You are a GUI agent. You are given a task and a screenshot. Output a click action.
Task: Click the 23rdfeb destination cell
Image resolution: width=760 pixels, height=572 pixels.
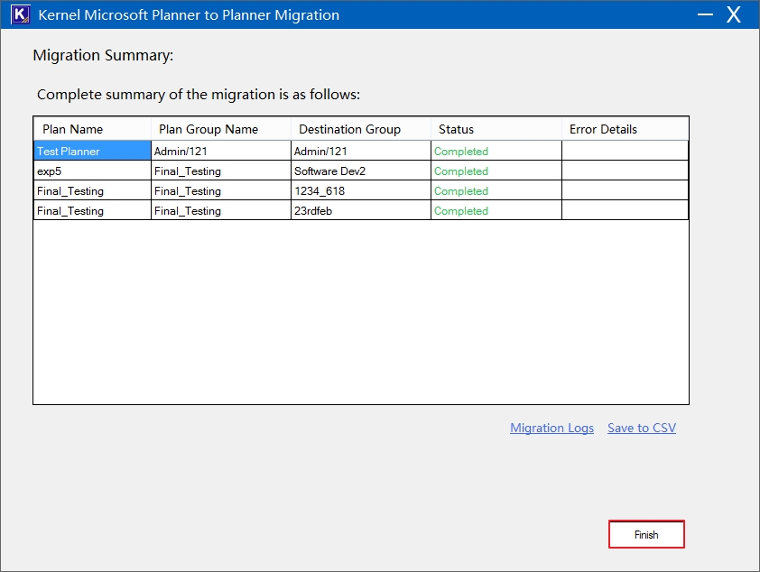point(361,210)
